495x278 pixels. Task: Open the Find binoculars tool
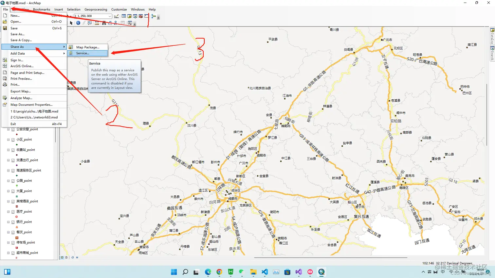pyautogui.click(x=104, y=23)
